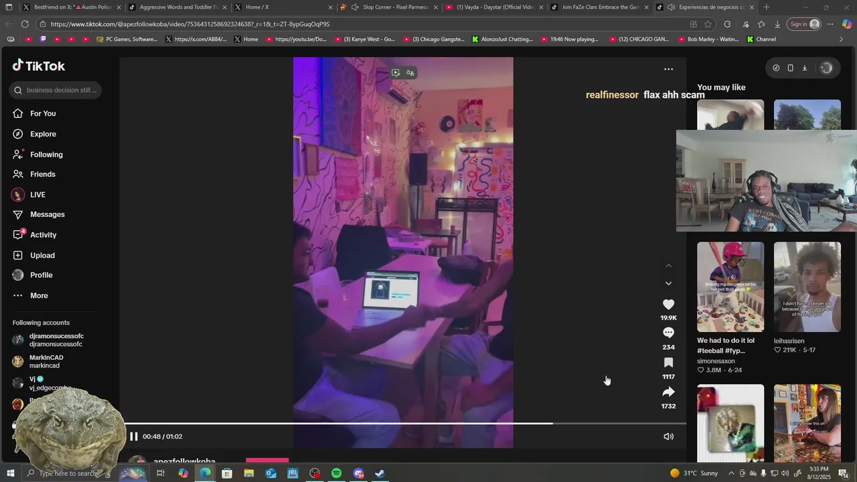Like the video with heart icon
The width and height of the screenshot is (857, 482).
(x=668, y=305)
